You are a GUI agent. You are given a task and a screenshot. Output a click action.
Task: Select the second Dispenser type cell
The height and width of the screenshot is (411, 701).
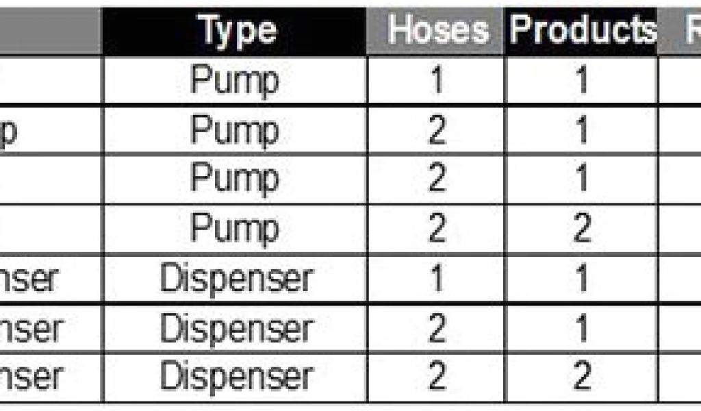[235, 328]
